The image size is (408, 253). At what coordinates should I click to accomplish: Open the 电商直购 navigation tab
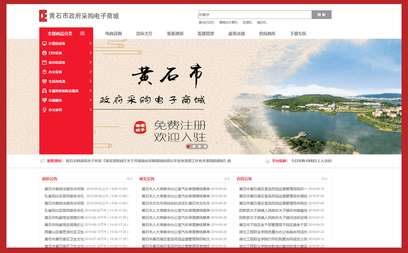[x=114, y=34]
